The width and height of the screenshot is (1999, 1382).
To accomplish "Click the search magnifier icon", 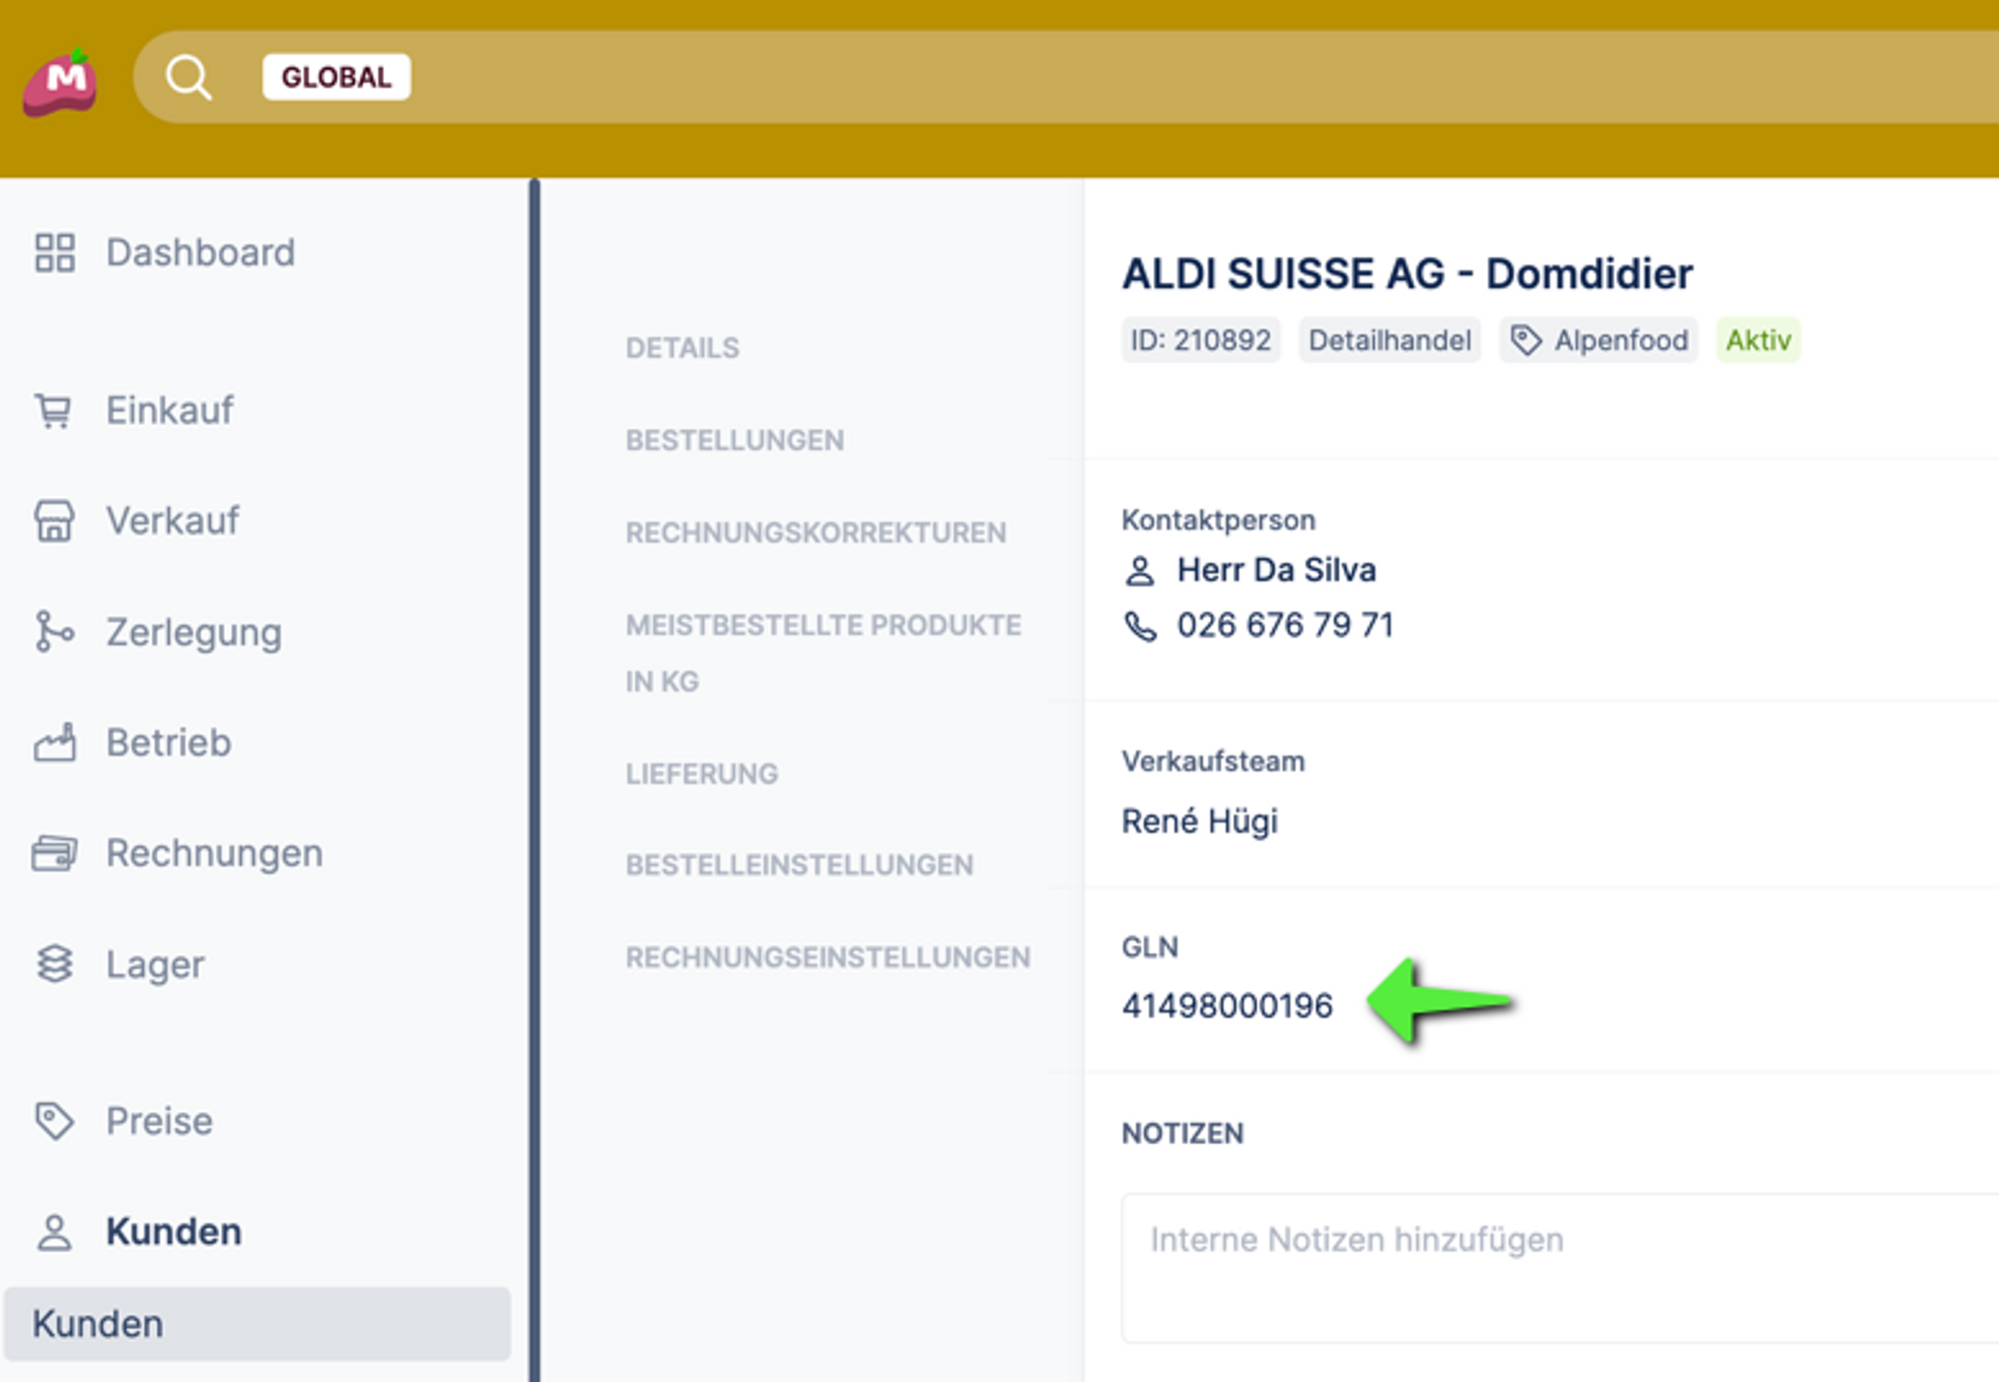I will coord(189,77).
